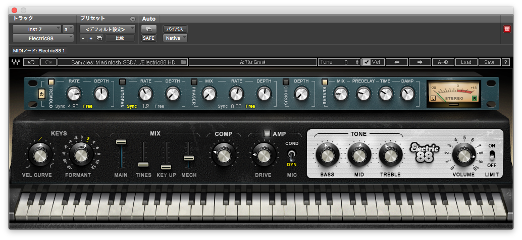Toggle the effects rack power button
Image resolution: width=522 pixels, height=240 pixels.
(41, 94)
